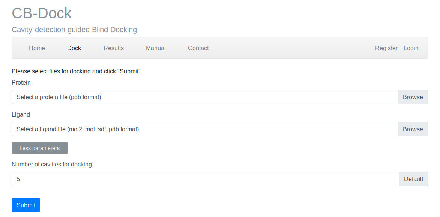440x217 pixels.
Task: Click the Ligand field label
Action: [21, 114]
